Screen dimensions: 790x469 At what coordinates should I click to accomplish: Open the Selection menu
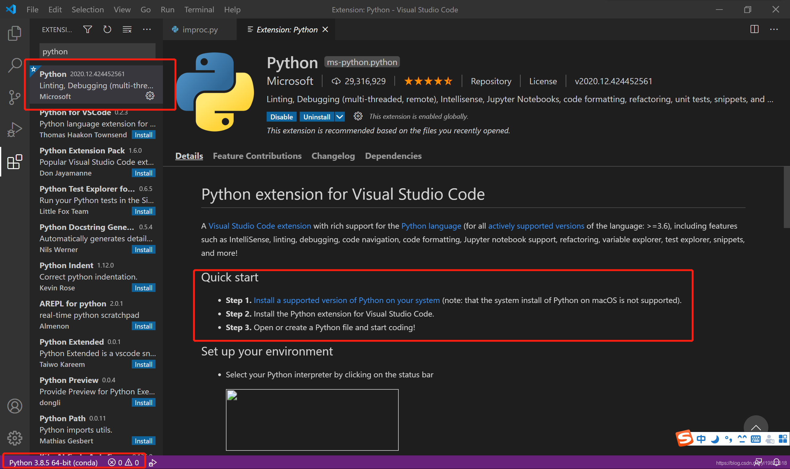click(x=88, y=10)
